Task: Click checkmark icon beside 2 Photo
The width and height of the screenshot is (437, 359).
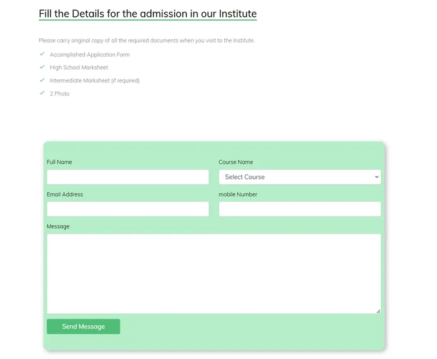Action: click(42, 93)
